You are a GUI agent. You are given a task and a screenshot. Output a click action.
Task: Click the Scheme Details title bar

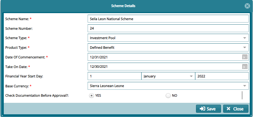pyautogui.click(x=123, y=6)
